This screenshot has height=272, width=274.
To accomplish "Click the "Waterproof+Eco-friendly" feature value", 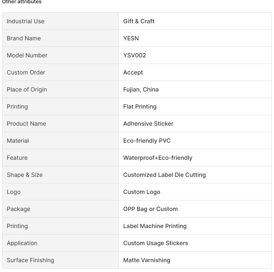I will click(x=158, y=158).
